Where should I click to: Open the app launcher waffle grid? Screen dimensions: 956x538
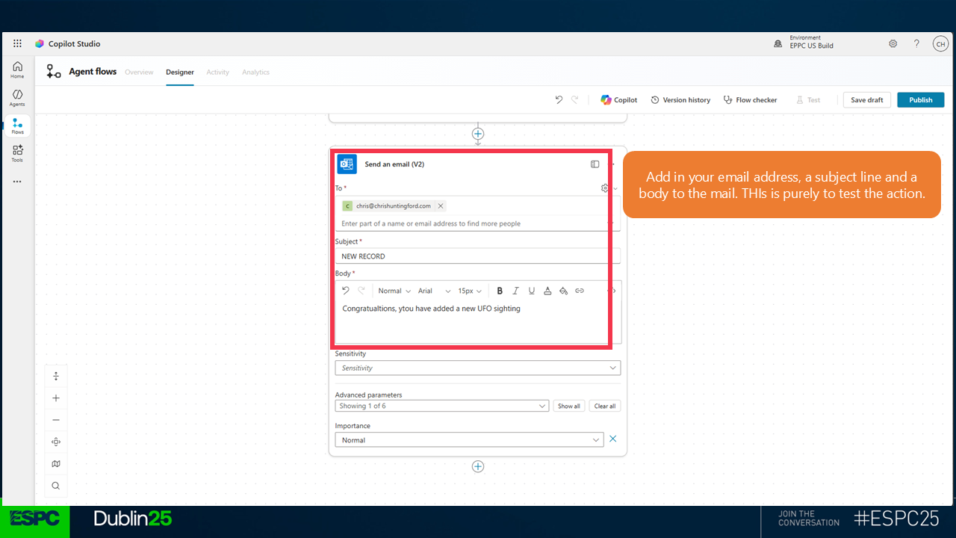coord(17,44)
